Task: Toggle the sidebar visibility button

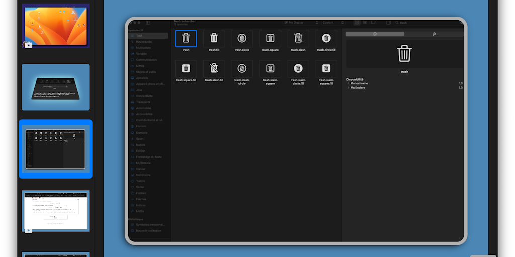Action: (148, 23)
